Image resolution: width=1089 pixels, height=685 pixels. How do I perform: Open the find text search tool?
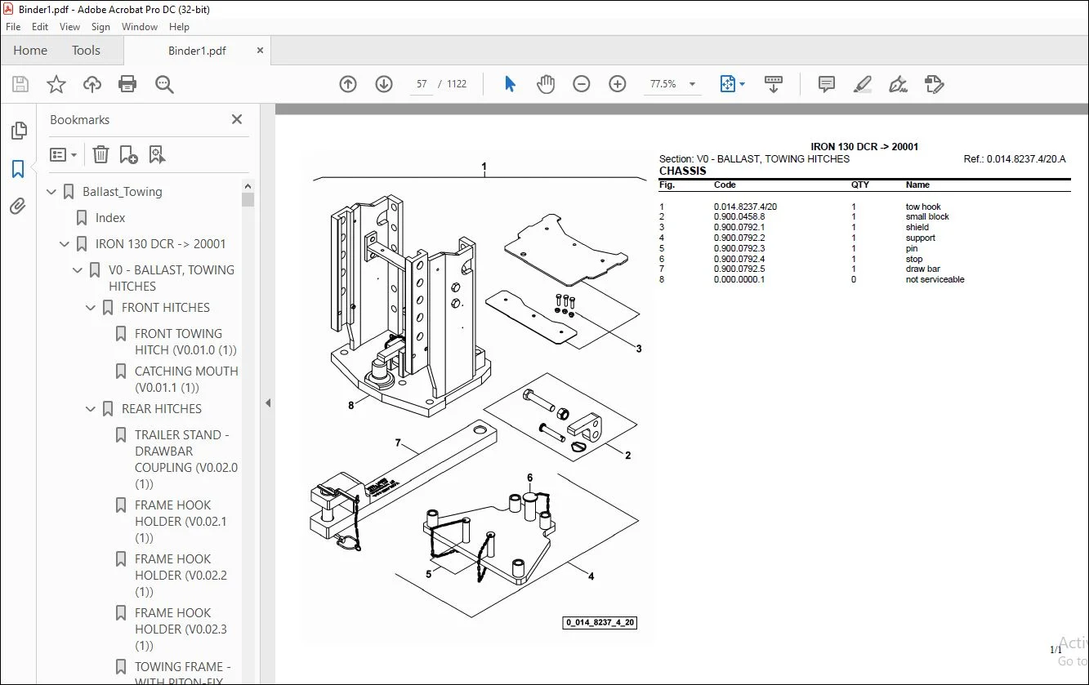164,84
